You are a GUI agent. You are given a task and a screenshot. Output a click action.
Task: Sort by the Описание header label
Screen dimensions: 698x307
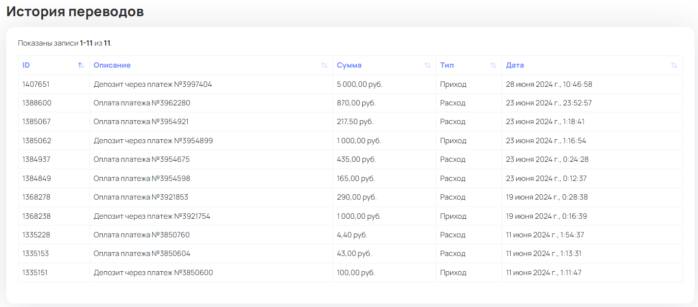pos(112,65)
